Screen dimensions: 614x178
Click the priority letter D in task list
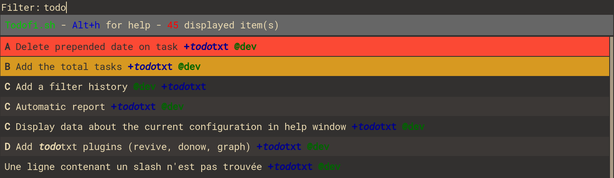8,147
